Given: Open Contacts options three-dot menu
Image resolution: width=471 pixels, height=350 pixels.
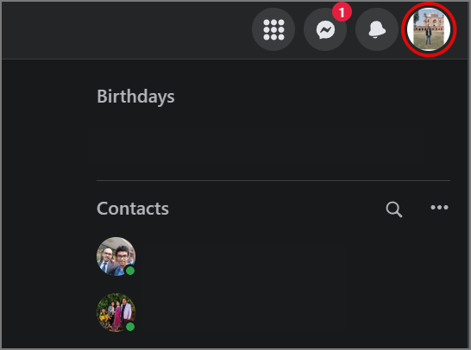Looking at the screenshot, I should 439,208.
